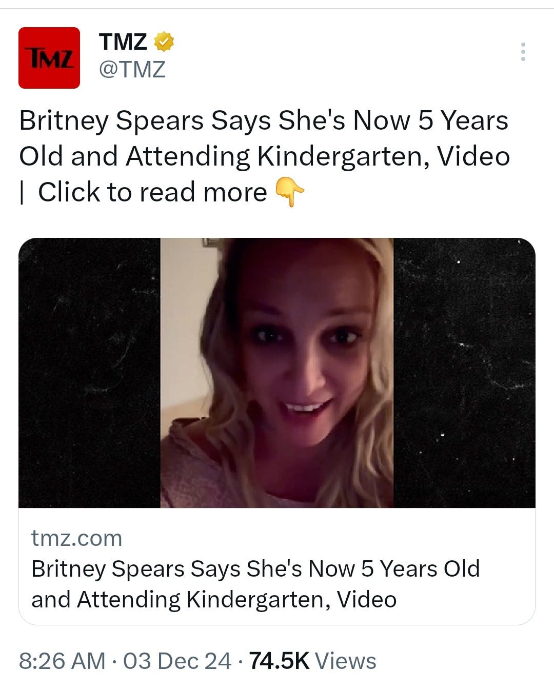Click the 8:26 AM timestamp

coord(62,661)
